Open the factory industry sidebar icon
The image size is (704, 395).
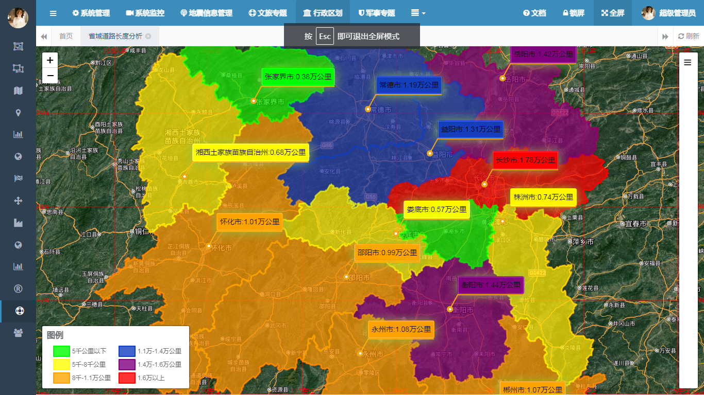click(18, 223)
